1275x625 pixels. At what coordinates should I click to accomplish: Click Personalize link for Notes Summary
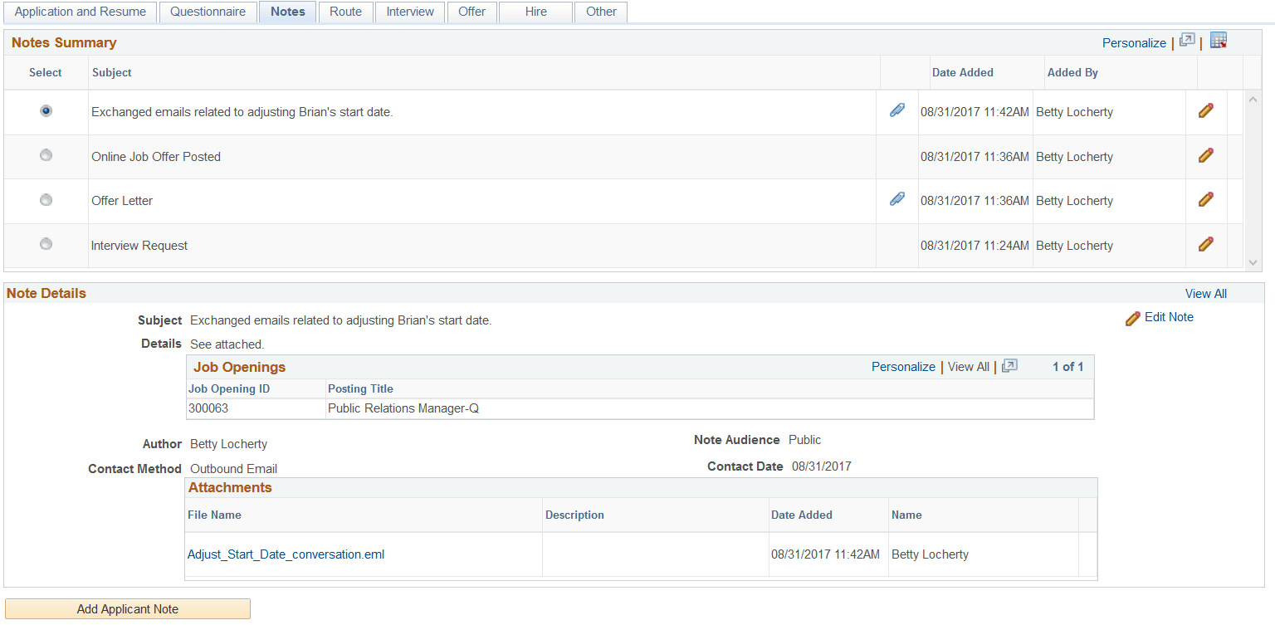pyautogui.click(x=1134, y=42)
